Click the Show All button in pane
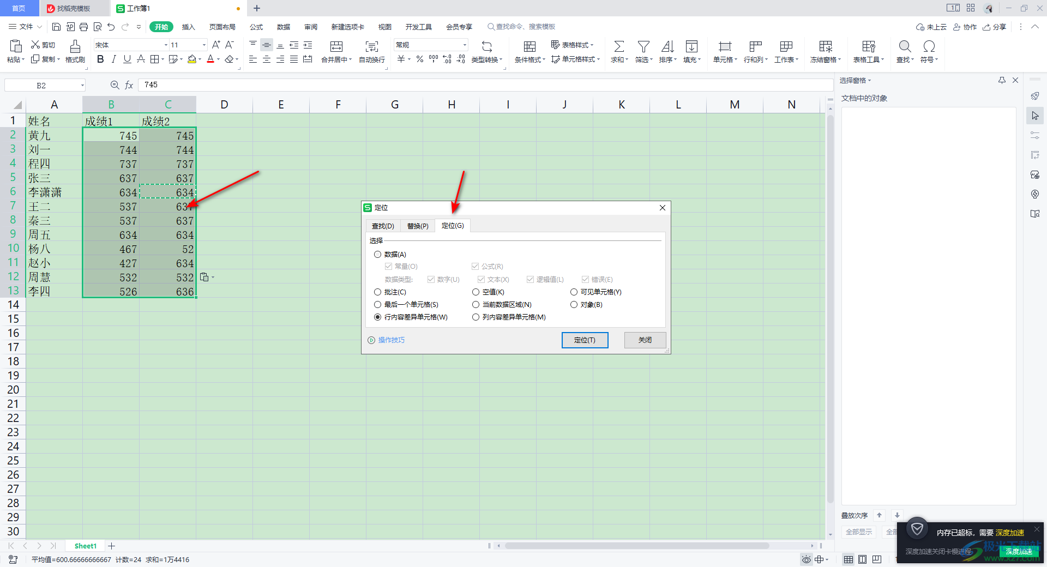The width and height of the screenshot is (1047, 567). 859,532
